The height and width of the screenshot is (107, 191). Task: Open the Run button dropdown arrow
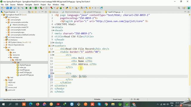pyautogui.click(x=38, y=8)
